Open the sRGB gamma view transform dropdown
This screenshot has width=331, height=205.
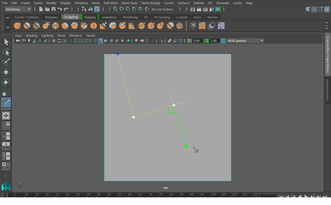pos(245,41)
